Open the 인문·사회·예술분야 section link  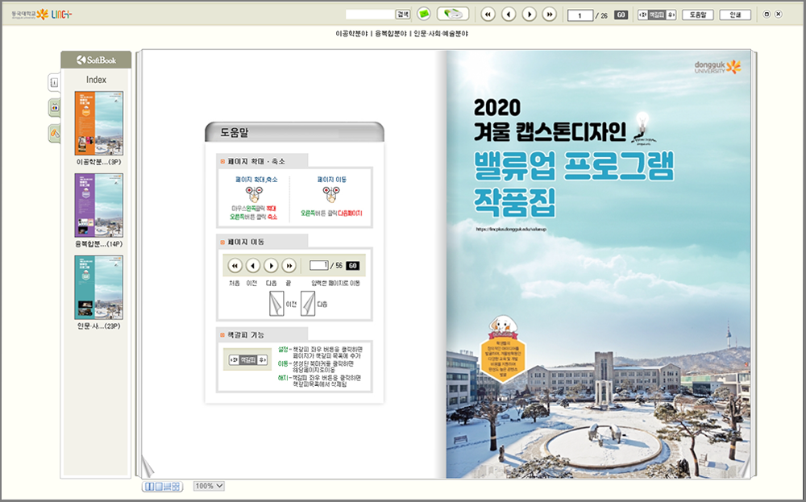441,33
